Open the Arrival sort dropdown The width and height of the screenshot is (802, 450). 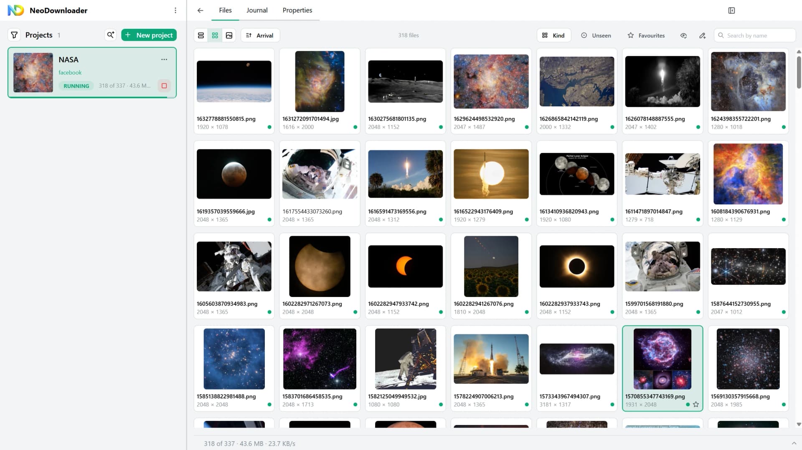tap(260, 35)
